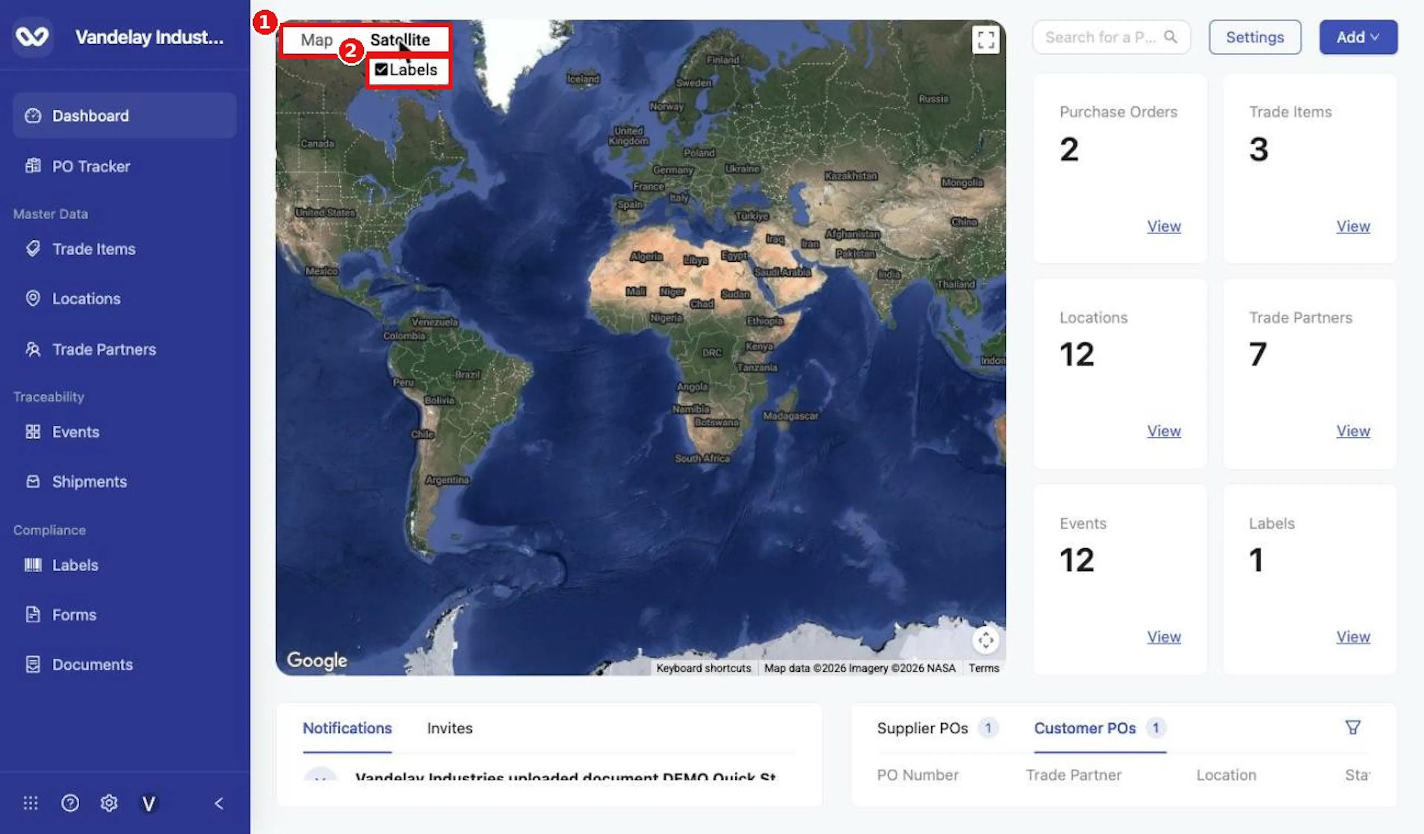View Events from its card
This screenshot has width=1424, height=834.
tap(1164, 636)
